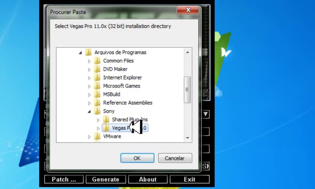Screen dimensions: 315x189
Task: Expand the MSBuild node
Action: coord(89,95)
